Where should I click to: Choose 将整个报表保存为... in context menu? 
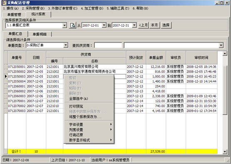pos(89,117)
